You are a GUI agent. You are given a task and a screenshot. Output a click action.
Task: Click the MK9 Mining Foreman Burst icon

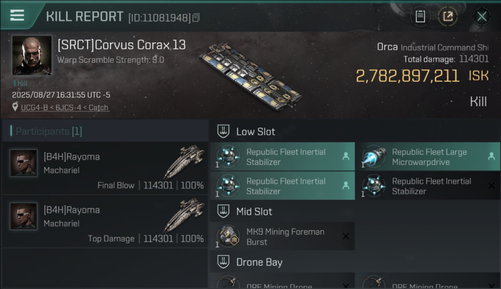pos(229,237)
